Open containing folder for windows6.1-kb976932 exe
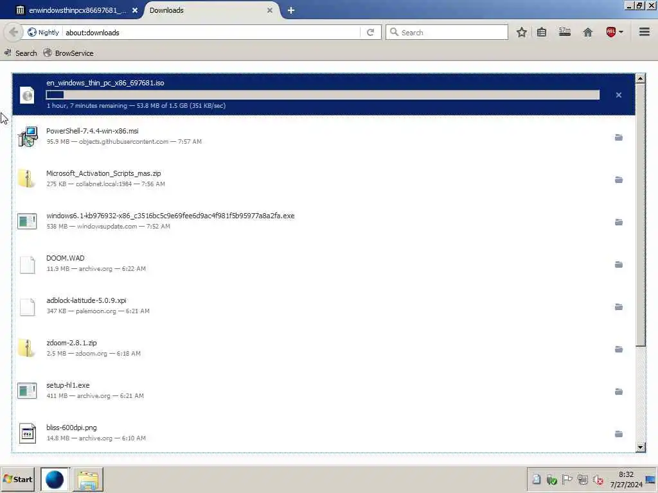Viewport: 658px width, 493px height. pyautogui.click(x=619, y=222)
